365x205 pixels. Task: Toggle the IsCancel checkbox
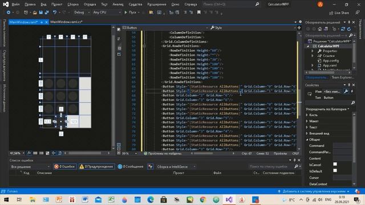[335, 164]
